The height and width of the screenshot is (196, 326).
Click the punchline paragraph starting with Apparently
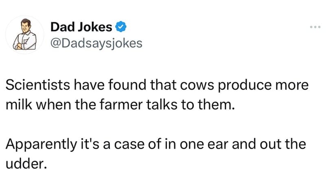pos(156,154)
